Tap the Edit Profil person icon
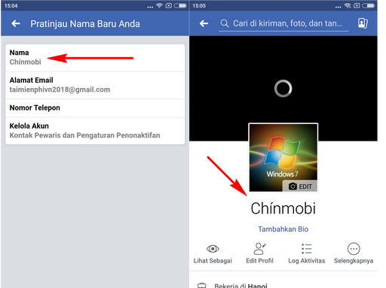 [259, 248]
